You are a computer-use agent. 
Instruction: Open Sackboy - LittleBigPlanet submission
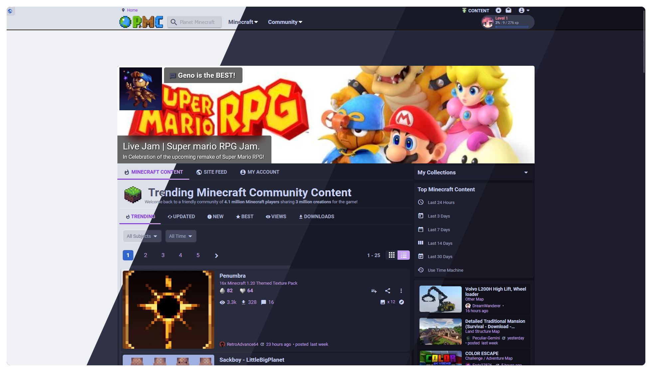(252, 360)
